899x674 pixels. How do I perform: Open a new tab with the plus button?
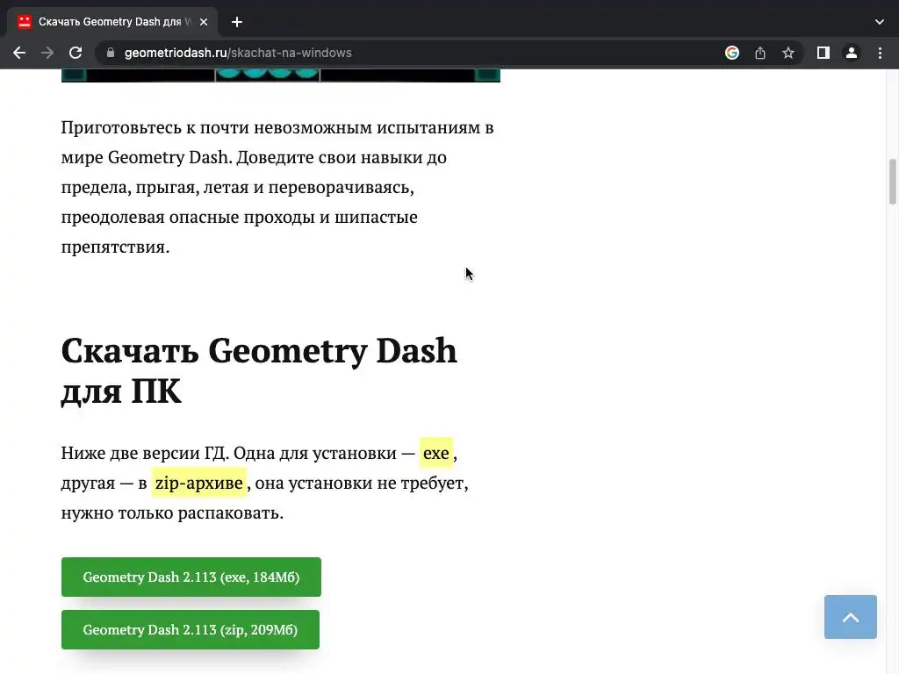pyautogui.click(x=237, y=22)
